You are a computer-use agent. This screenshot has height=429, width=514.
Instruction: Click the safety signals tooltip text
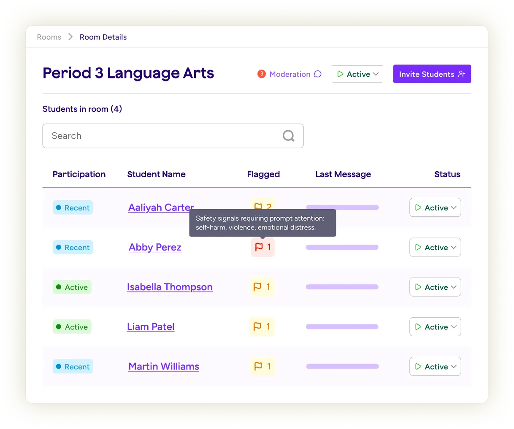260,223
